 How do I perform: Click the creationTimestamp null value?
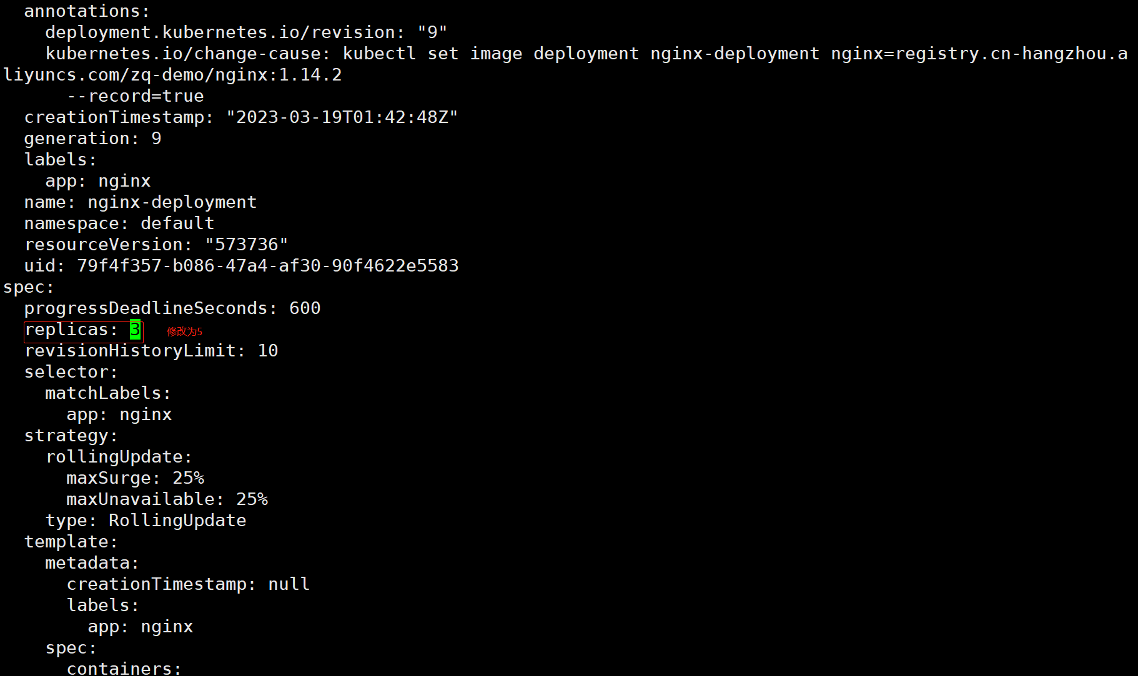[x=289, y=584]
